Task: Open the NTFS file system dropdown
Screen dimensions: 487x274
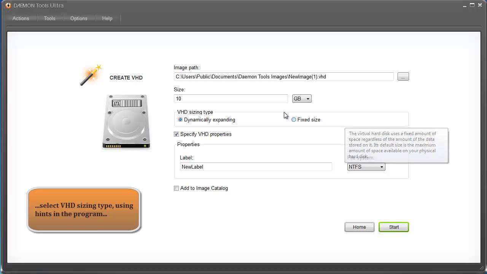Action: [366, 167]
